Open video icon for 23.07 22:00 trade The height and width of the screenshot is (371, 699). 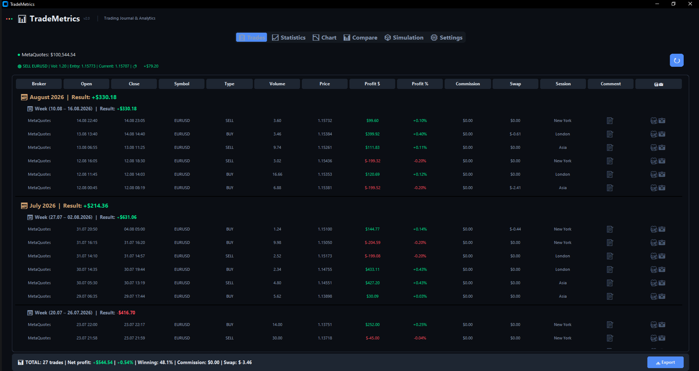pyautogui.click(x=654, y=325)
